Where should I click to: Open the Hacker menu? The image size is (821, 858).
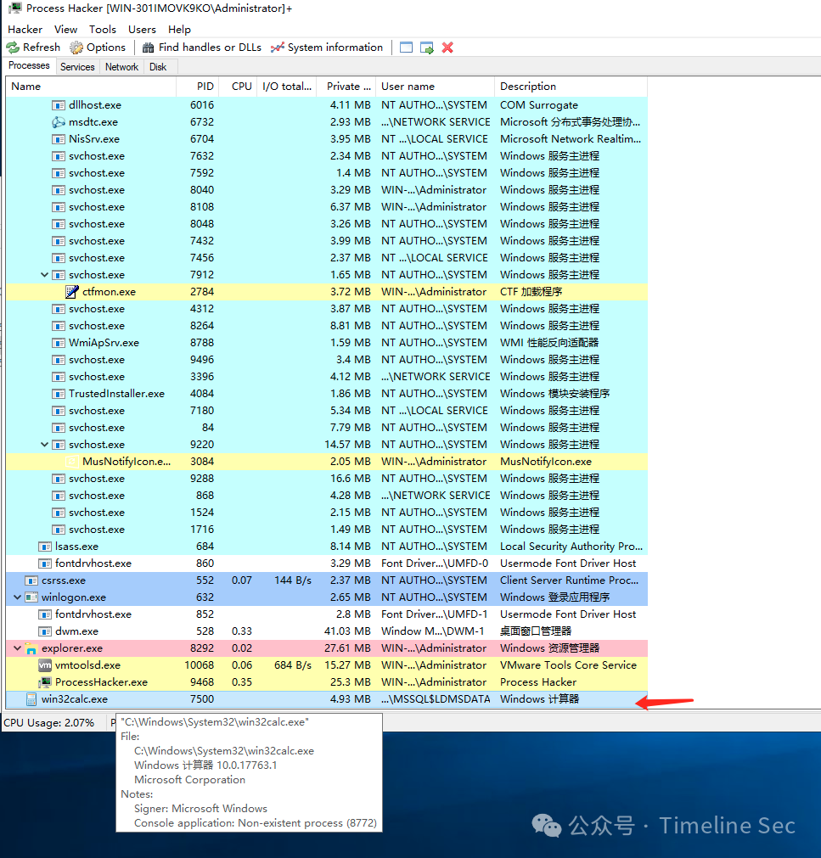click(25, 30)
